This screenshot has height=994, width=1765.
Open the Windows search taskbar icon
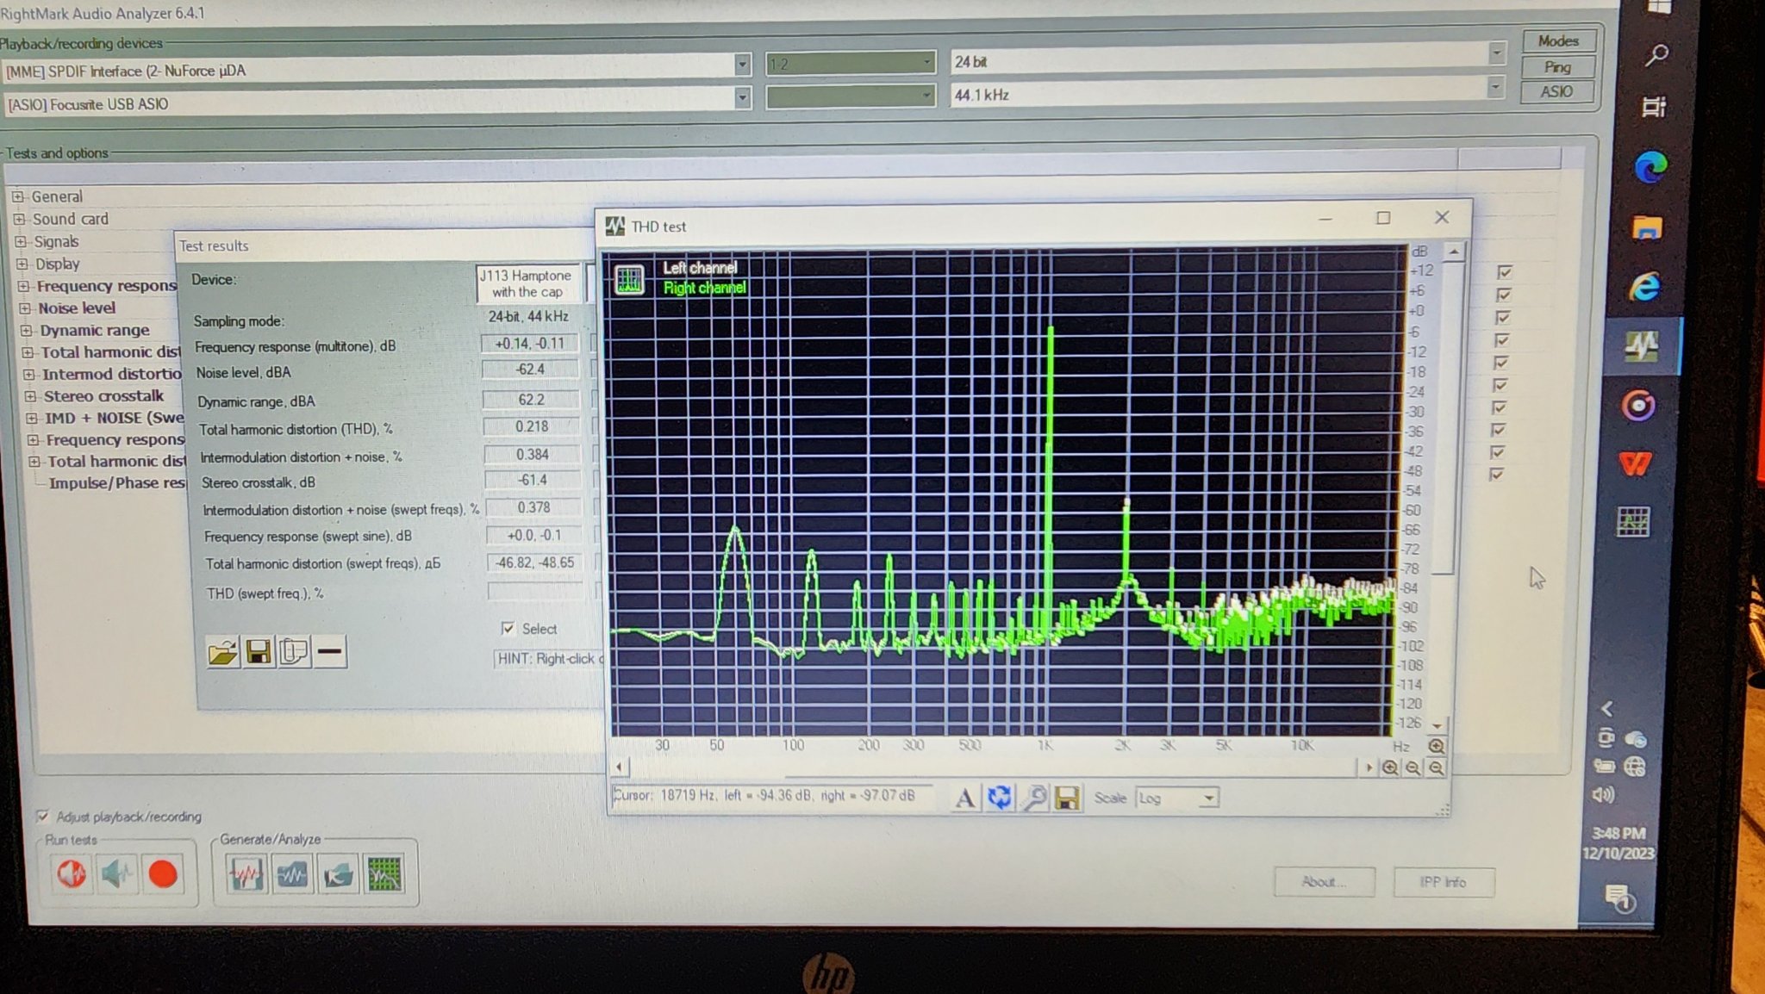(1656, 55)
